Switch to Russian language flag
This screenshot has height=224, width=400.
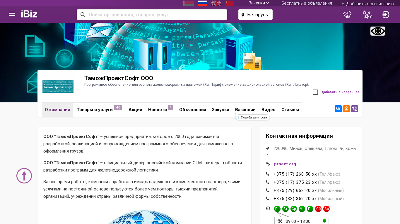point(203,3)
